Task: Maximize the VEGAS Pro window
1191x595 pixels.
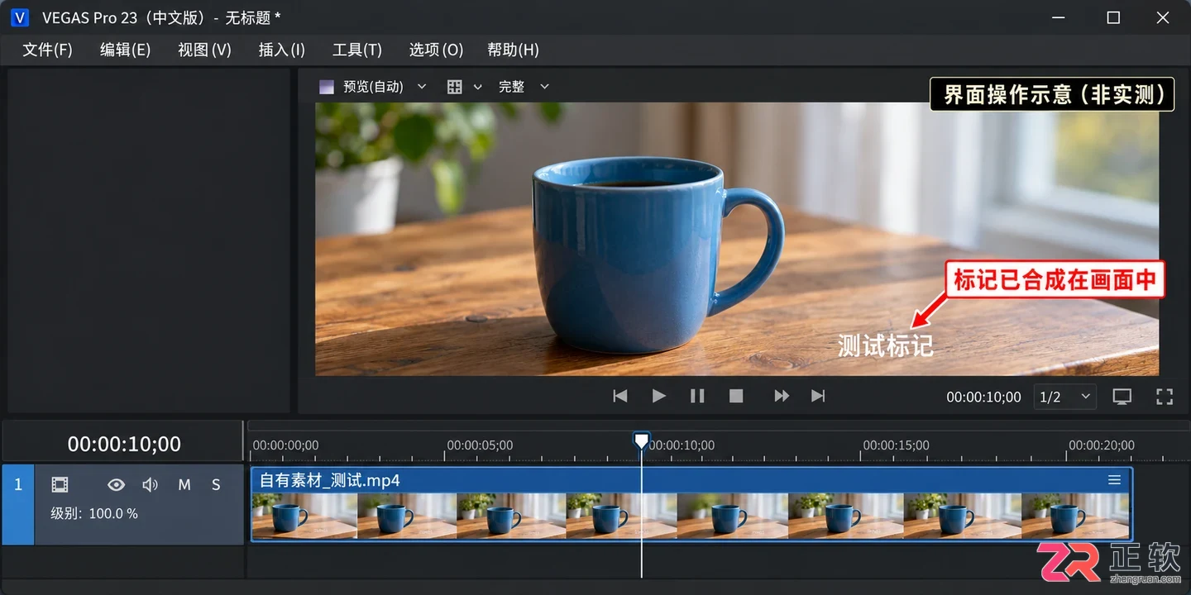Action: point(1113,17)
